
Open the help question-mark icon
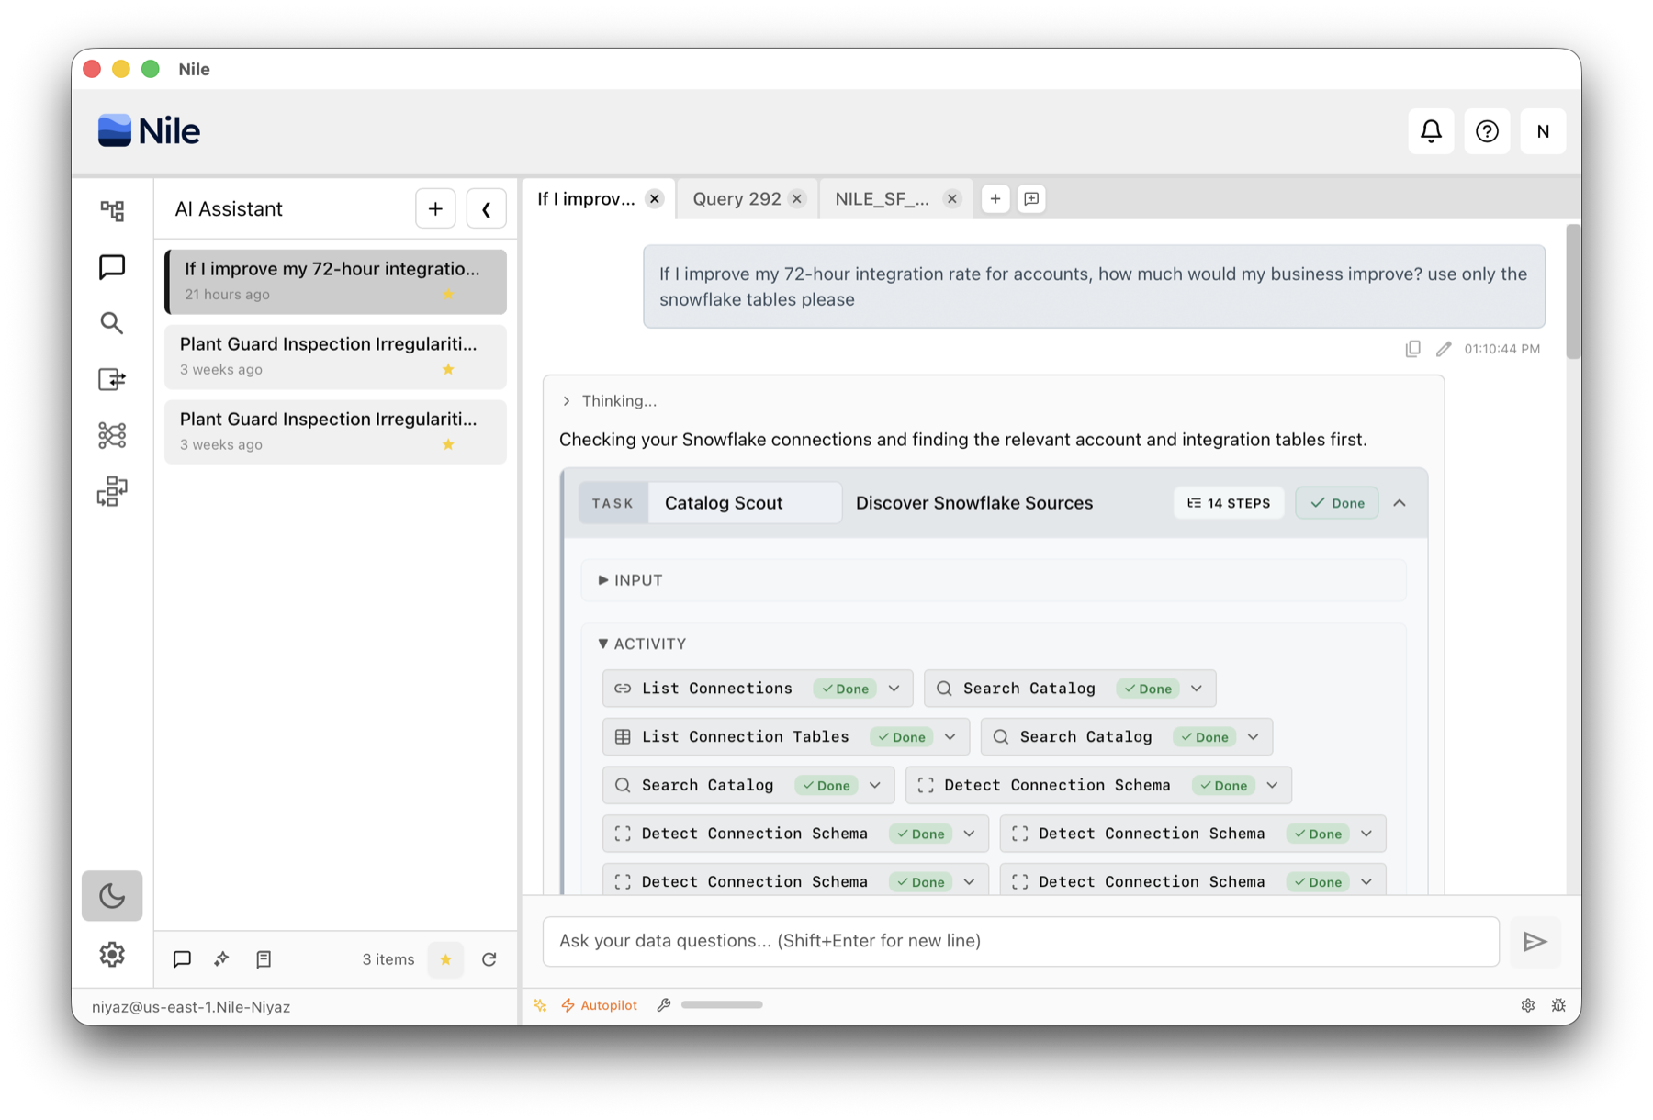(x=1487, y=131)
